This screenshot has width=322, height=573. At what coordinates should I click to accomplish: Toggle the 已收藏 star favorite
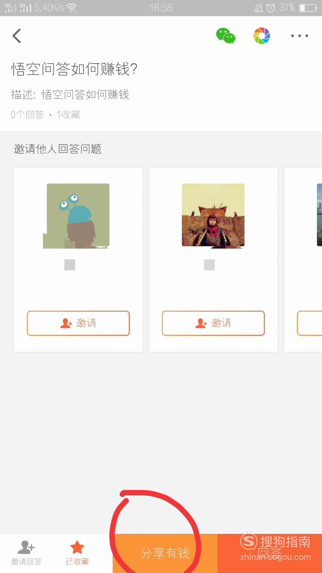(77, 547)
